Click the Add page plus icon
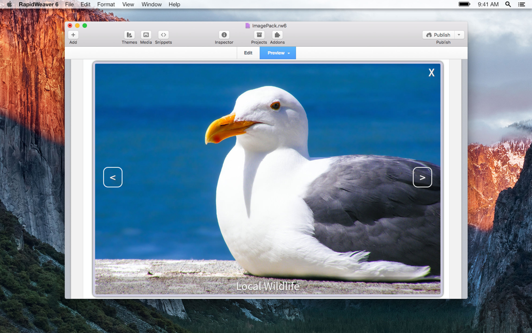Viewport: 532px width, 333px height. point(73,35)
